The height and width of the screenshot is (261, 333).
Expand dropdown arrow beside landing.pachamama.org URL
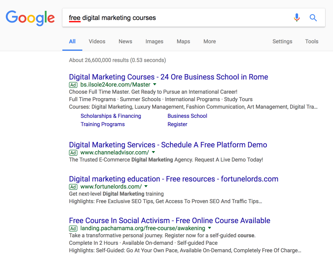(x=210, y=228)
